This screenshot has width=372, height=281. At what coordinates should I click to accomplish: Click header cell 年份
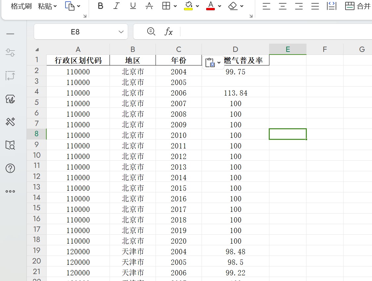click(x=179, y=60)
